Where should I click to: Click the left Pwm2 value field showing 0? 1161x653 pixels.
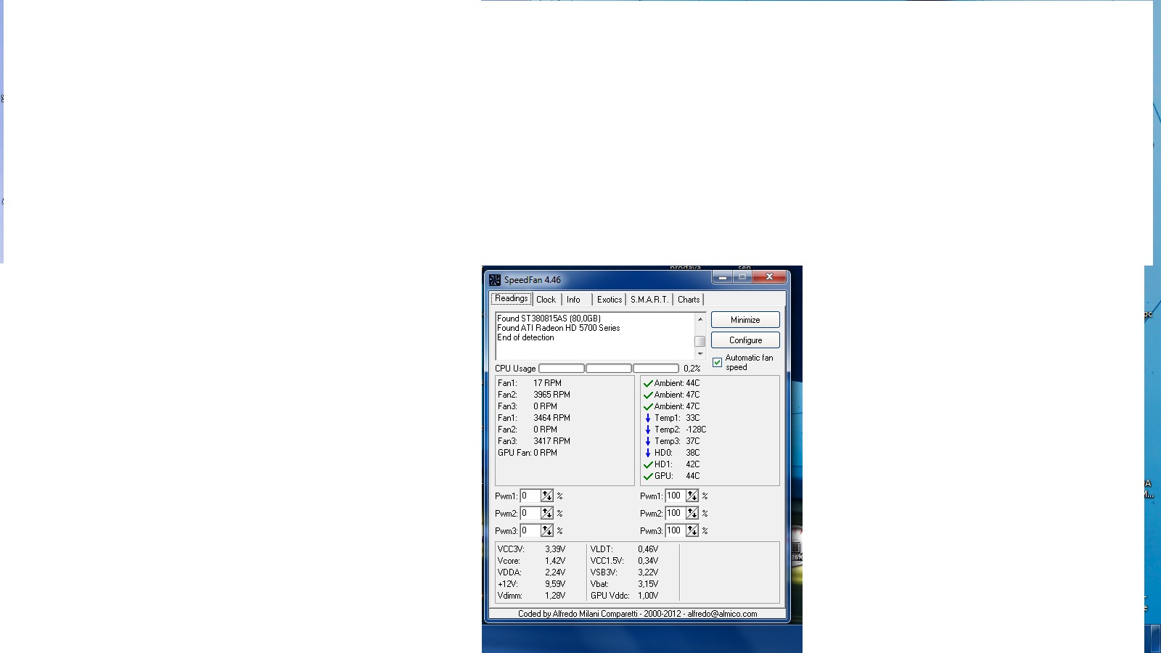[x=530, y=514]
